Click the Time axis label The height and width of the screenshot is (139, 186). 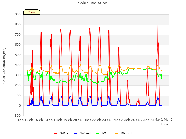164,124
